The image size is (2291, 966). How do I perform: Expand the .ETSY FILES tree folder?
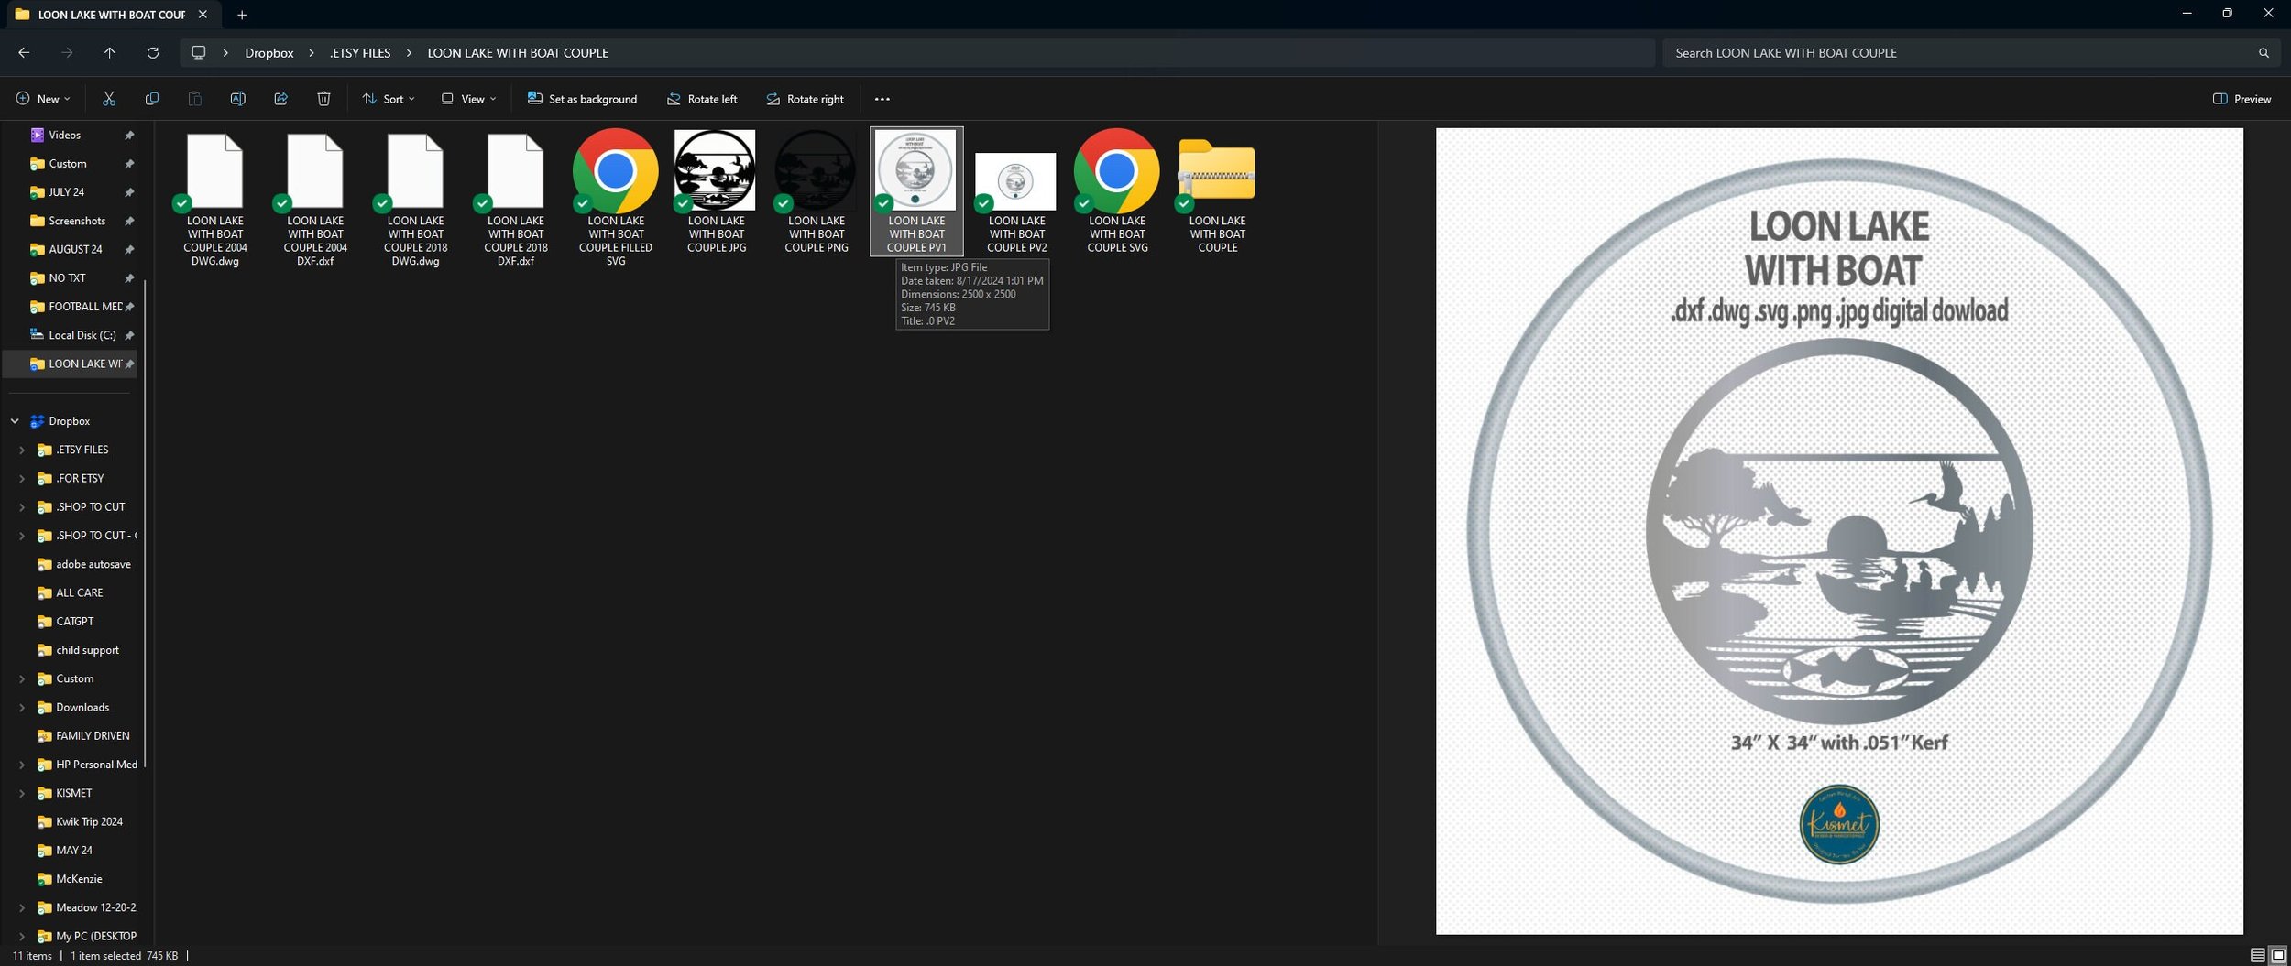click(x=22, y=450)
